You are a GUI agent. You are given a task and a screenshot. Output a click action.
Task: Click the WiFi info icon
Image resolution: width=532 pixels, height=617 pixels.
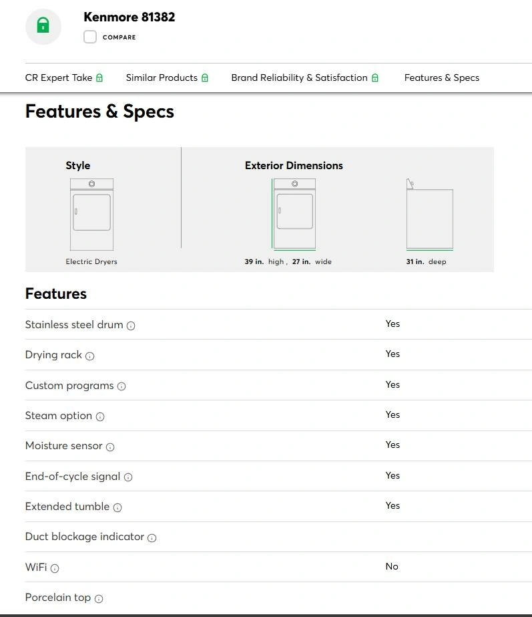coord(55,568)
